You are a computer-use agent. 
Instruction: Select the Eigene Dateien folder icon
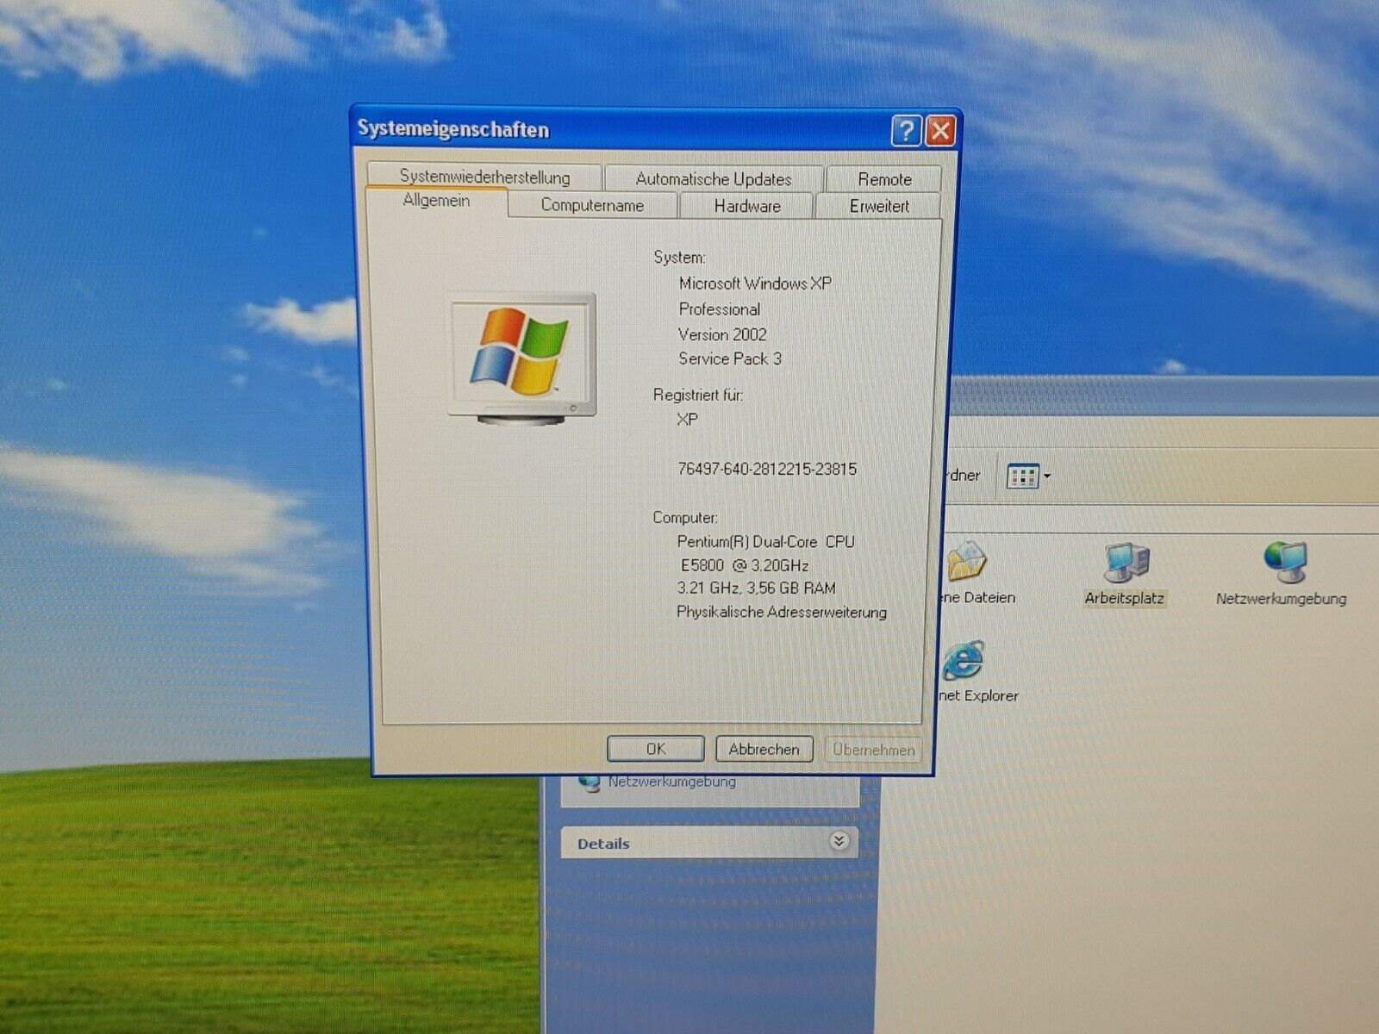click(967, 562)
